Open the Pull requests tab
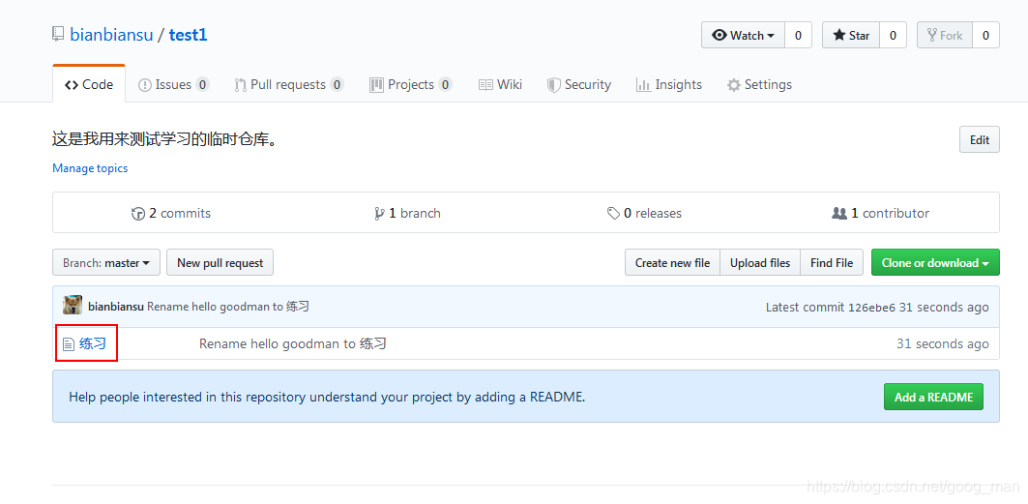 point(288,84)
